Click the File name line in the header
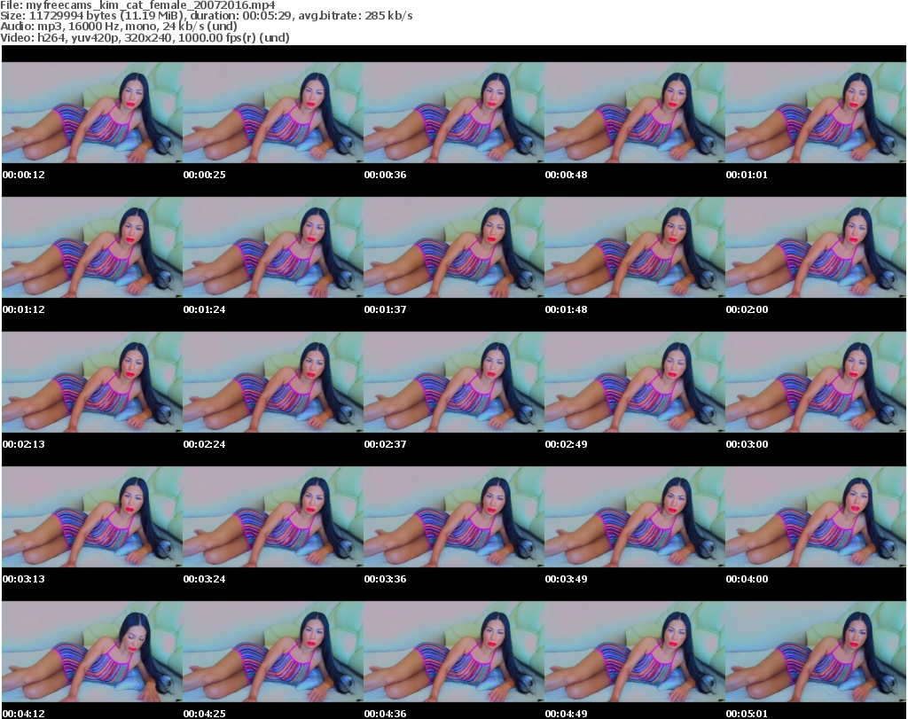Viewport: 908px width, 719px height. 137,5
